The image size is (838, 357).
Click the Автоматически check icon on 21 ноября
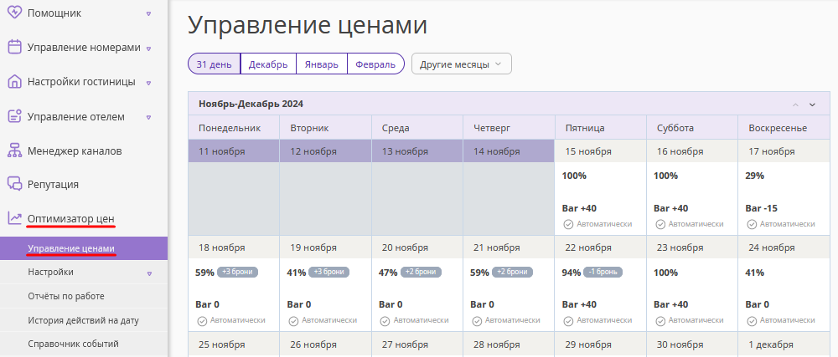477,321
